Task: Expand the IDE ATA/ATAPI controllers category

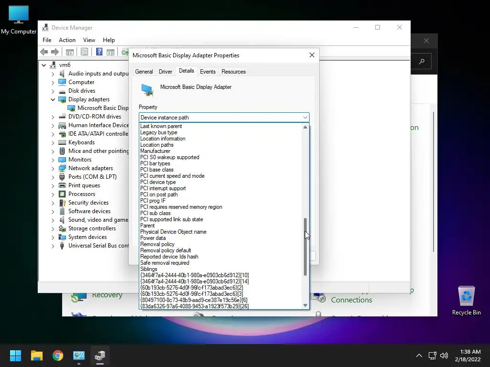Action: (53, 134)
